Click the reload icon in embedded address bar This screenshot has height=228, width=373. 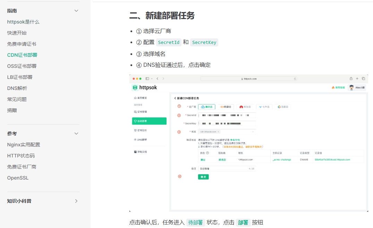[x=295, y=79]
